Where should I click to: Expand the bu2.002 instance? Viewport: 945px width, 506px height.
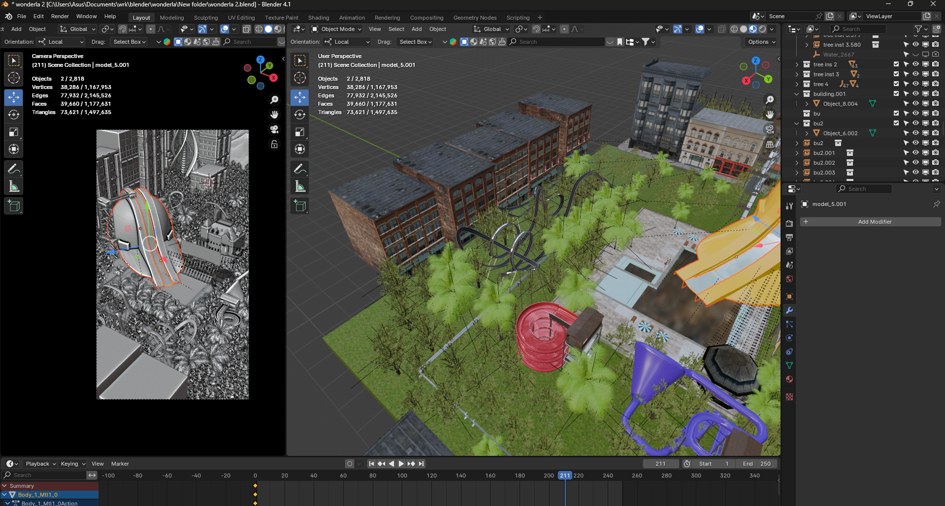797,163
